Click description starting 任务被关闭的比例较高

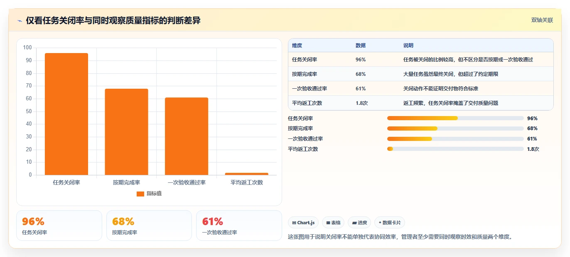468,60
